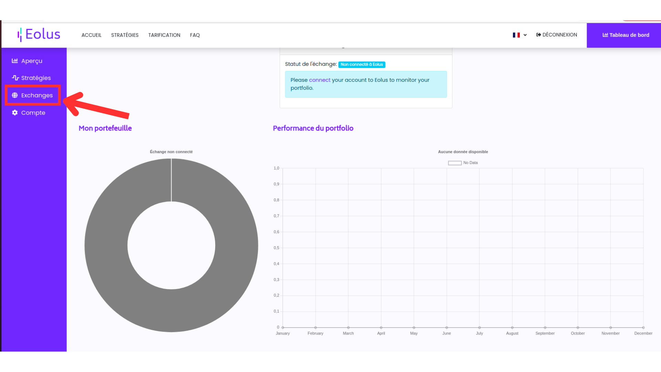Image resolution: width=661 pixels, height=372 pixels.
Task: Click the August data point on axis
Action: pyautogui.click(x=512, y=328)
